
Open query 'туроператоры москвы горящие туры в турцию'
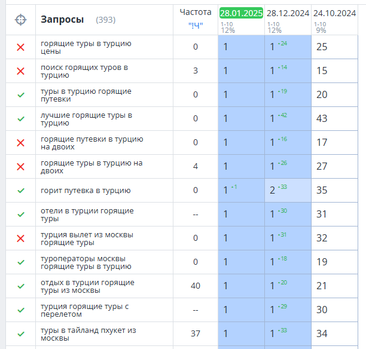coord(86,262)
